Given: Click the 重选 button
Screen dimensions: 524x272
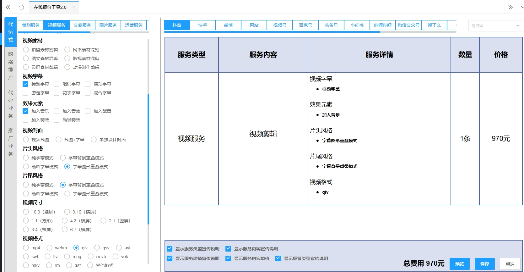Looking at the screenshot, I should click(x=510, y=264).
